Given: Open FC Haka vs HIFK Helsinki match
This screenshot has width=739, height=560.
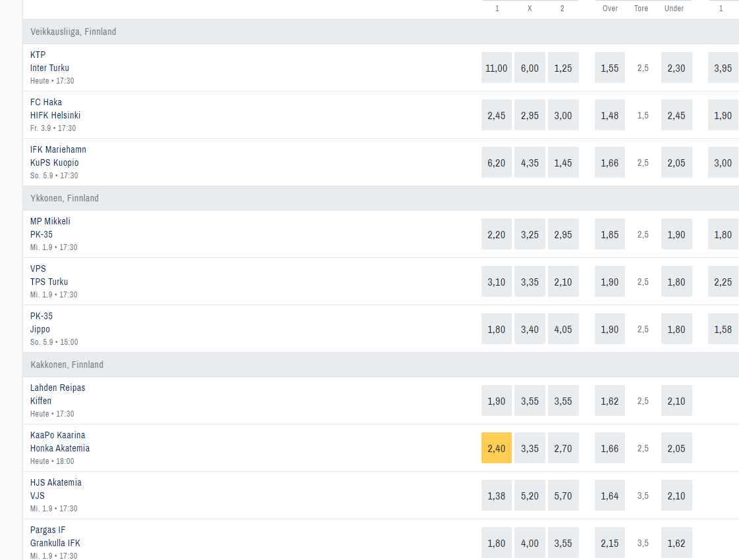Looking at the screenshot, I should pos(55,109).
